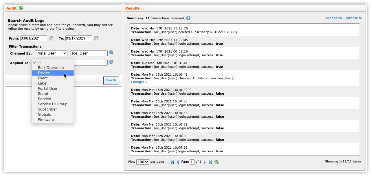This screenshot has height=176, width=371.
Task: Go to the next results page
Action: coord(205,162)
